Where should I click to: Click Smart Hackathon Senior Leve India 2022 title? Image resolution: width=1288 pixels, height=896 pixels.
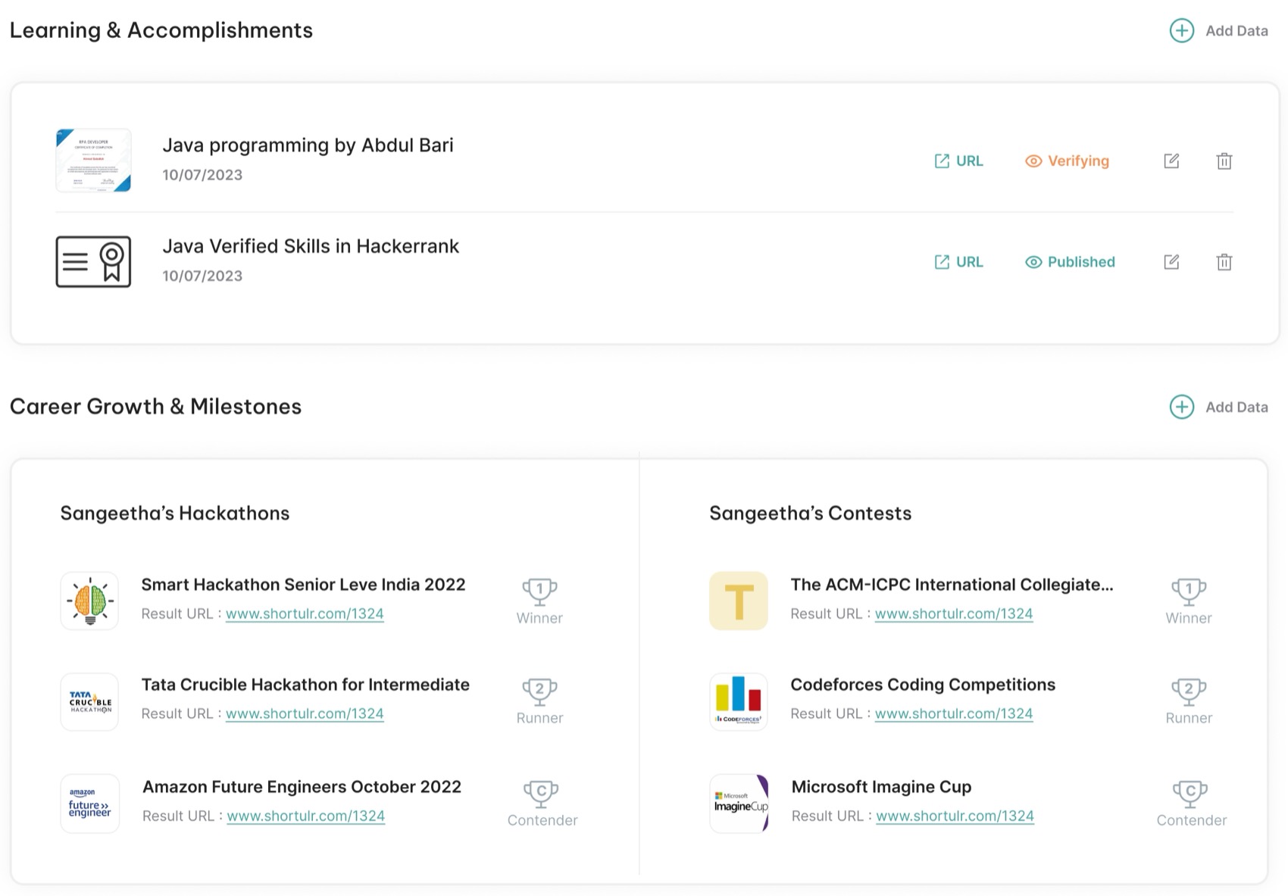coord(303,585)
